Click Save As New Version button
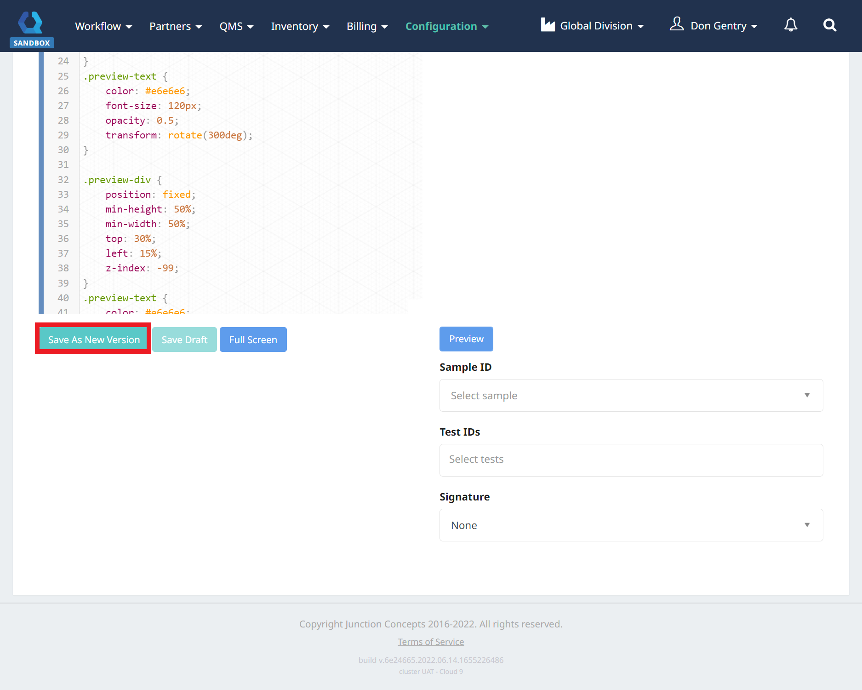 point(94,340)
